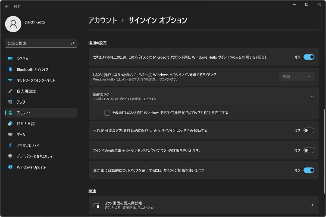Open Windows Update in sidebar

pyautogui.click(x=41, y=167)
